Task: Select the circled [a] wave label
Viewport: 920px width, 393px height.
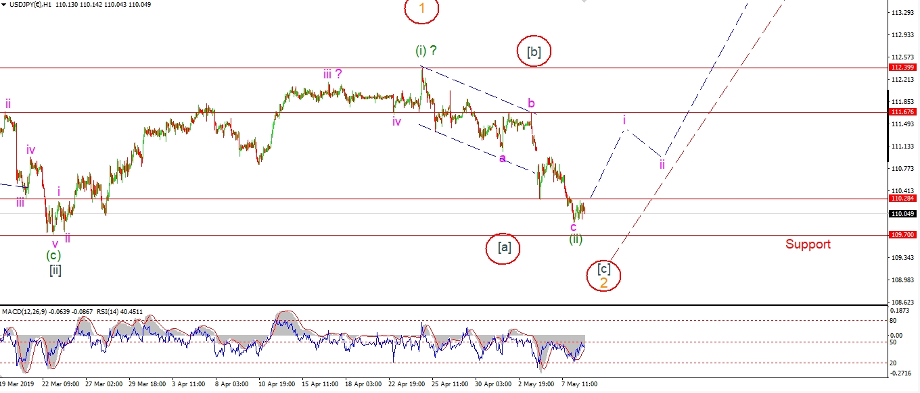Action: point(503,248)
